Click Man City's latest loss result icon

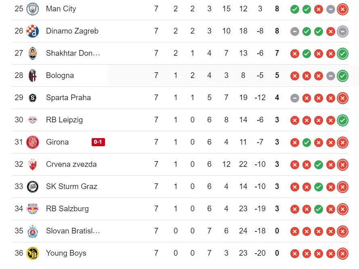pyautogui.click(x=342, y=9)
